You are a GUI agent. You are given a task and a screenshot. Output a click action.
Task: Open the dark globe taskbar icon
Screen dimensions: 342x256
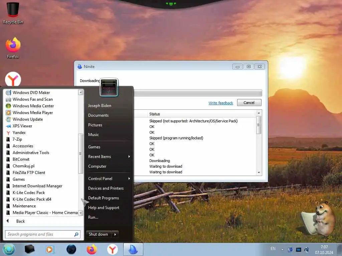point(71,249)
